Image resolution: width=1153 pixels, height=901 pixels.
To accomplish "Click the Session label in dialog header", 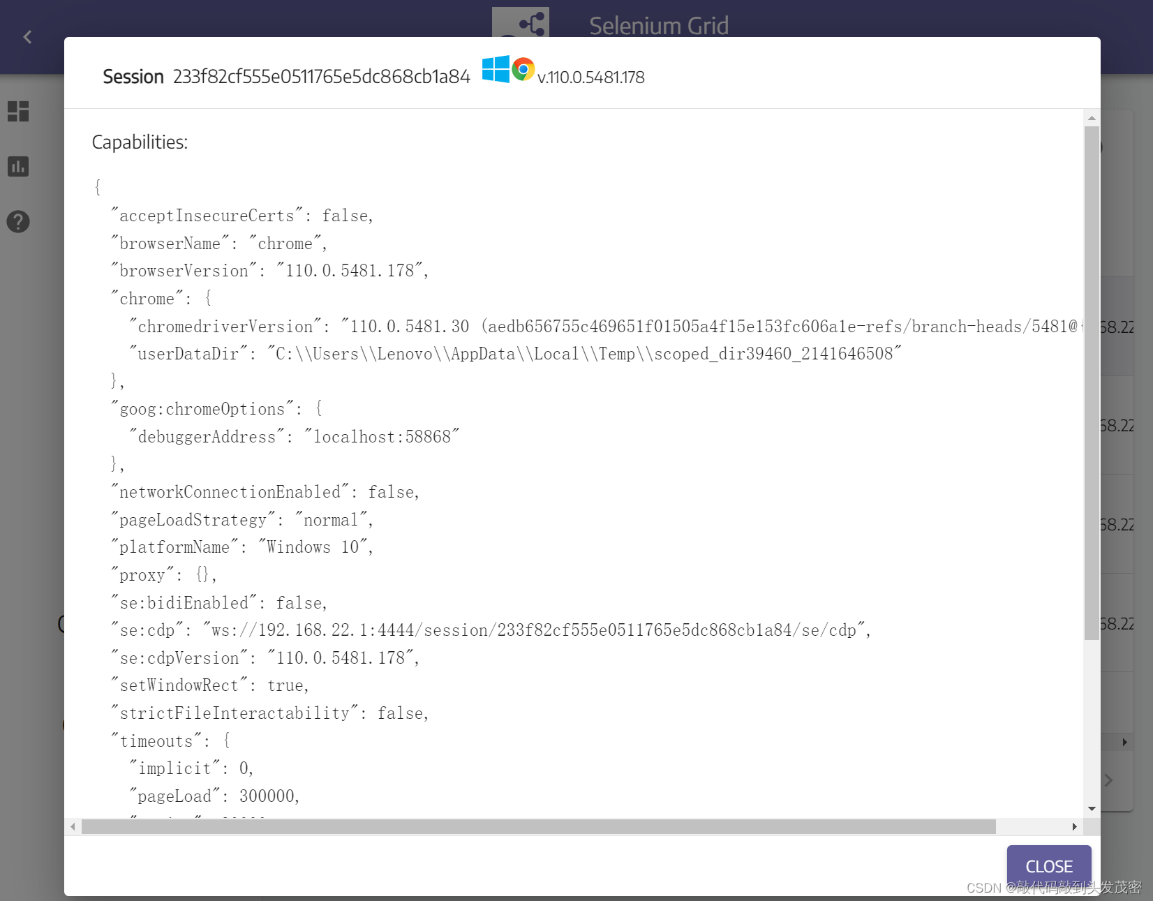I will 133,77.
